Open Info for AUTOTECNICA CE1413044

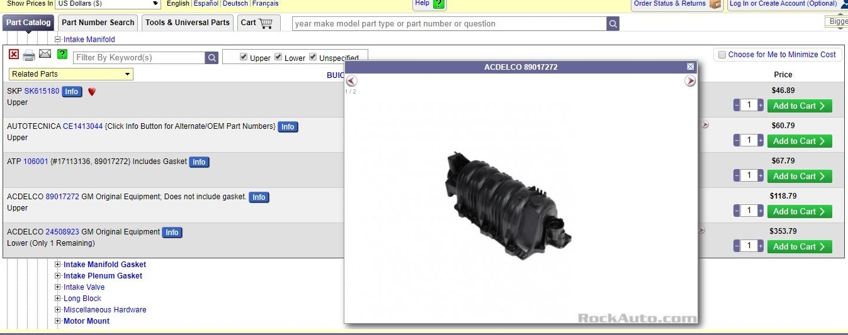click(288, 127)
